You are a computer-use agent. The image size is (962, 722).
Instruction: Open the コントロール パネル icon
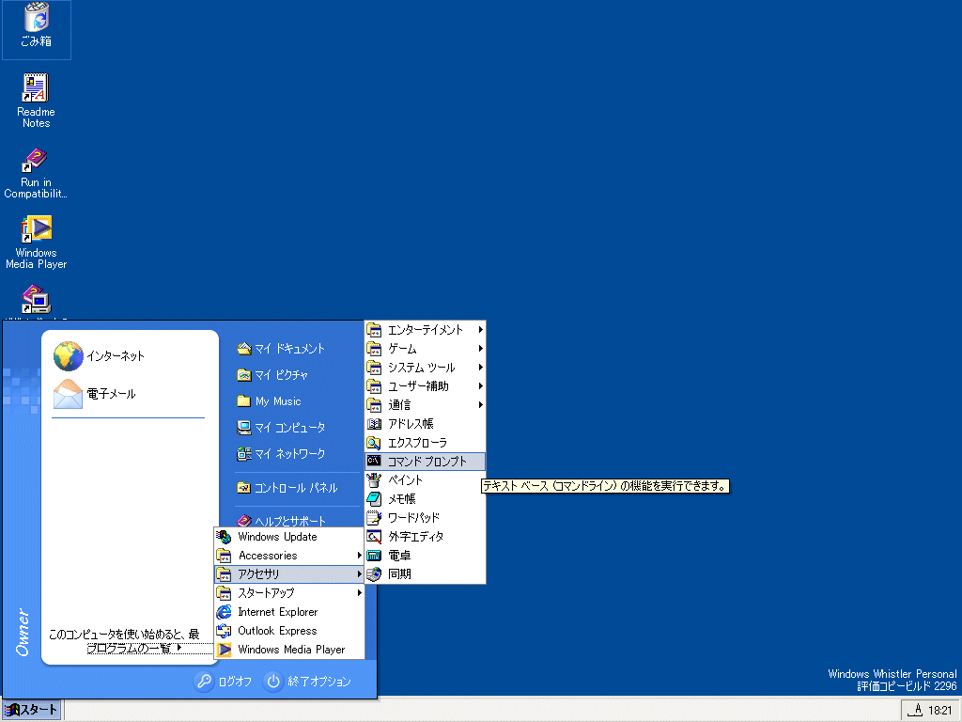click(244, 488)
